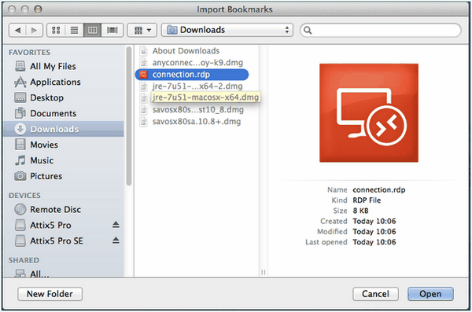Select Downloads in the sidebar

coord(63,129)
